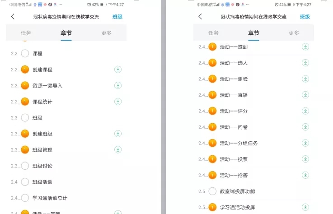Open the 2.3 班级 section
333x214 pixels.
pyautogui.click(x=66, y=118)
